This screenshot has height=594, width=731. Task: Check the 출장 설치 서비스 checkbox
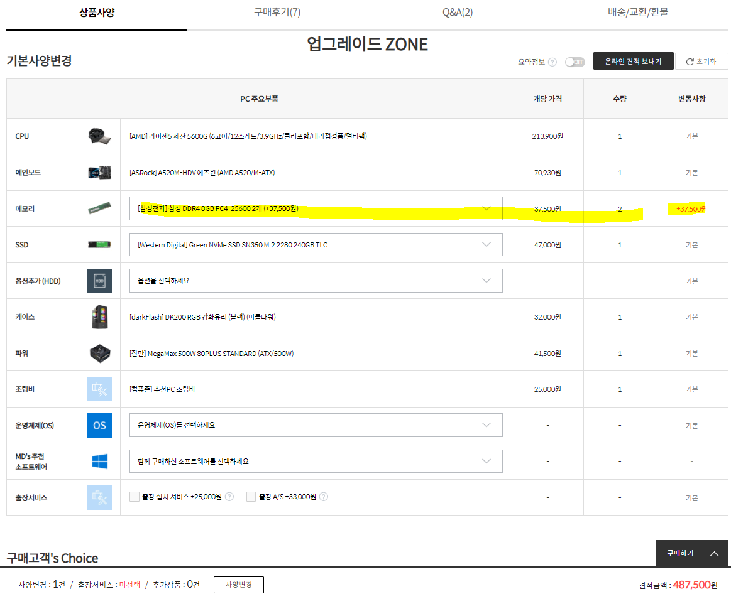134,497
